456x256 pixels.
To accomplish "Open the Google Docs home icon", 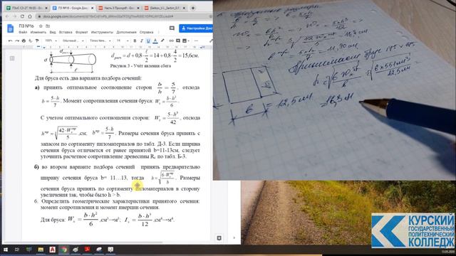I will pos(11,28).
